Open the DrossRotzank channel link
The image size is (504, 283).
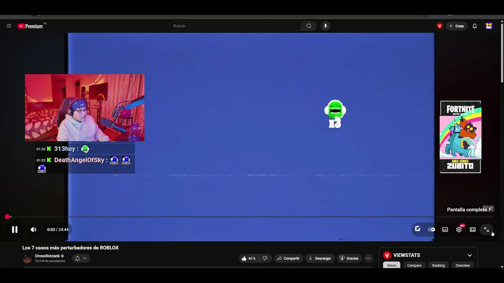point(47,256)
